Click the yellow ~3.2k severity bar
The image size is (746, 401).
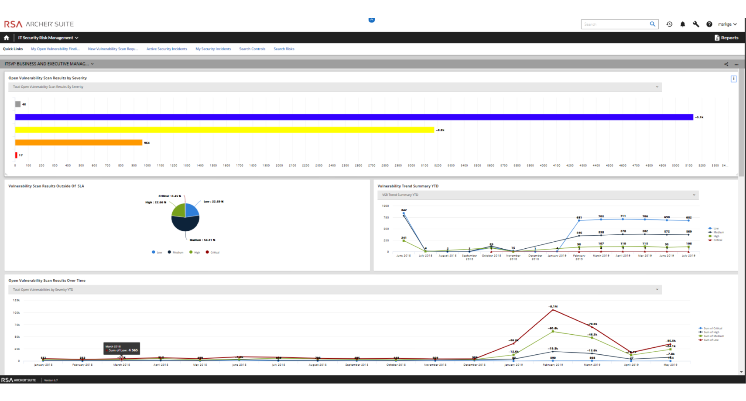[x=225, y=130]
